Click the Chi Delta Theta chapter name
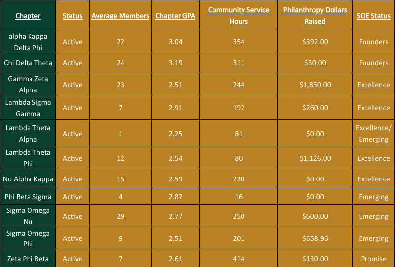The height and width of the screenshot is (267, 395). (28, 63)
